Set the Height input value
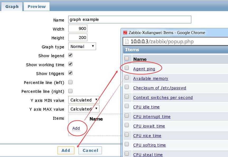Image resolution: width=228 pixels, height=157 pixels. tap(78, 37)
